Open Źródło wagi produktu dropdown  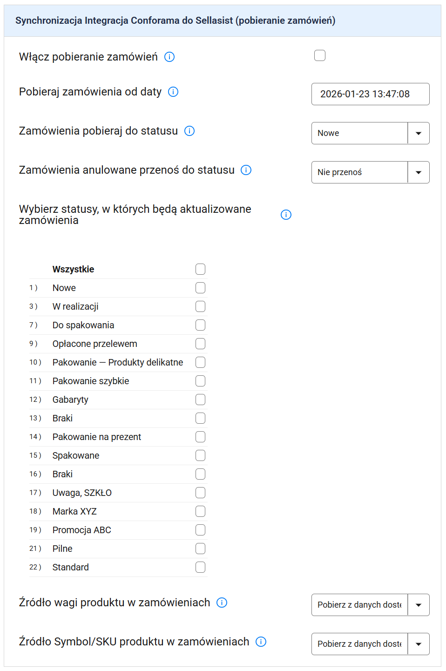[370, 605]
